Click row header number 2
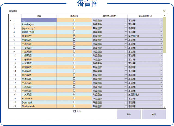 coord(14,24)
